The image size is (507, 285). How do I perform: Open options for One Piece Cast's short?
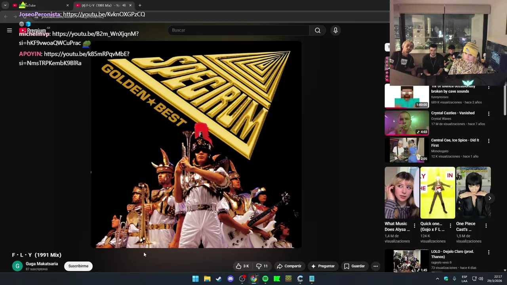pyautogui.click(x=486, y=226)
